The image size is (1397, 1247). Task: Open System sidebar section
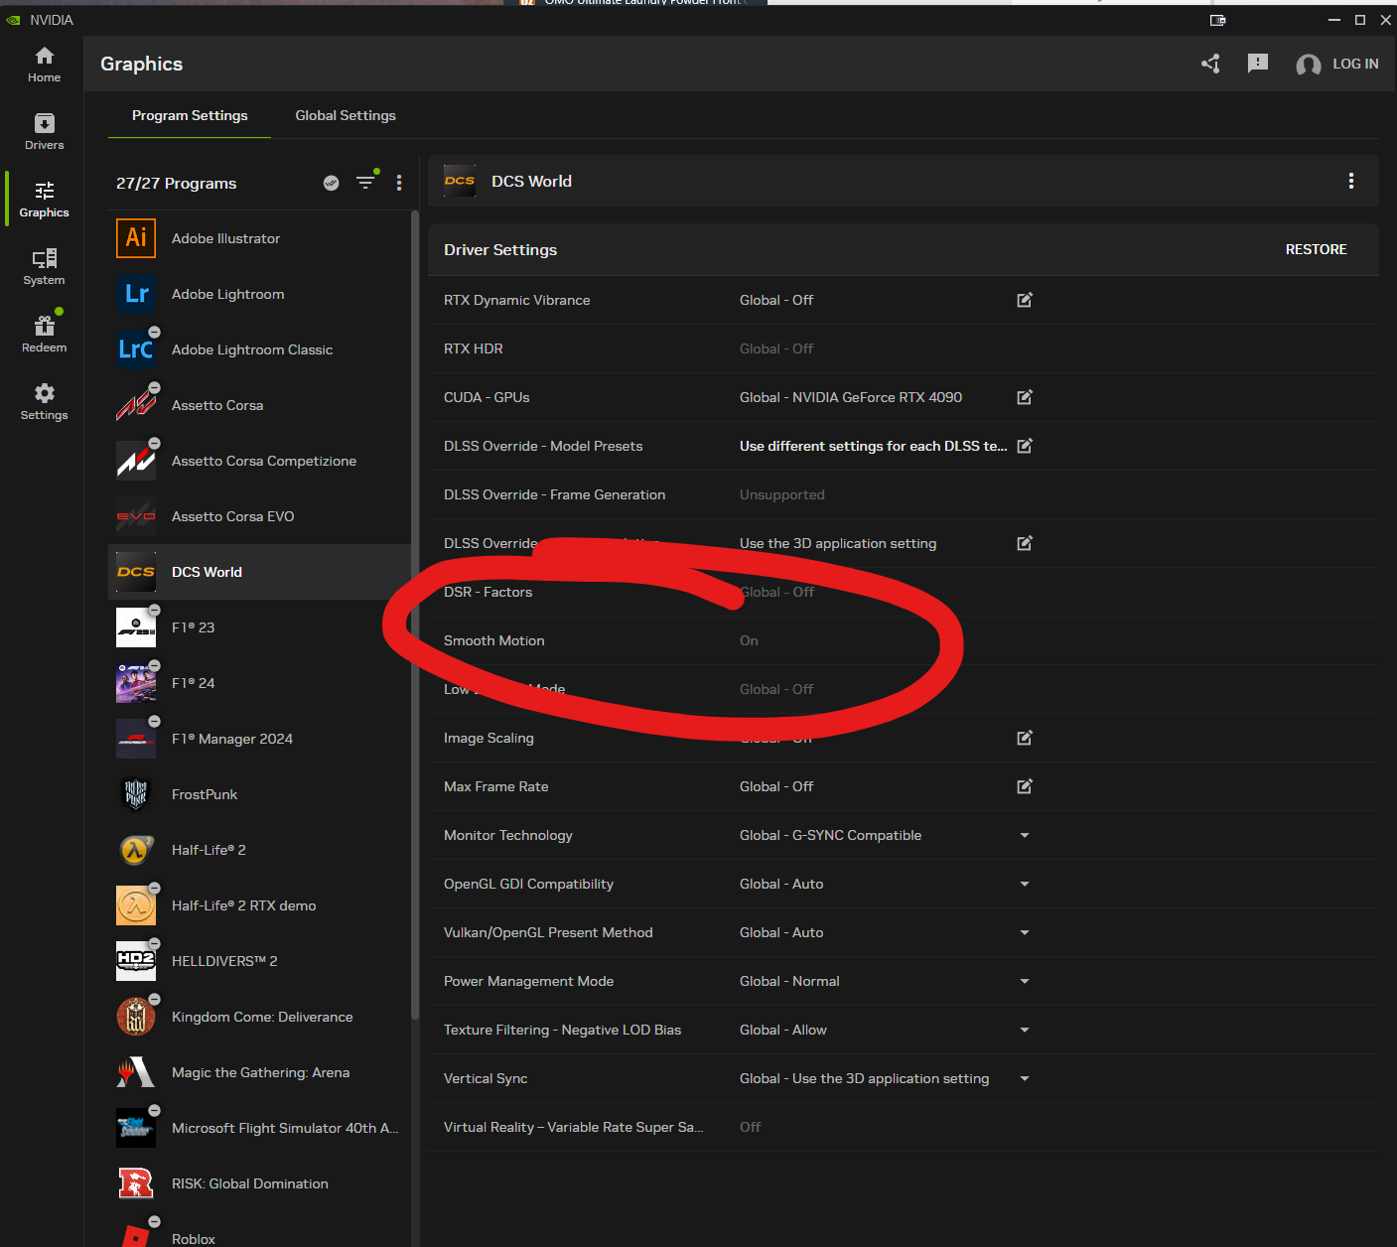pos(44,267)
